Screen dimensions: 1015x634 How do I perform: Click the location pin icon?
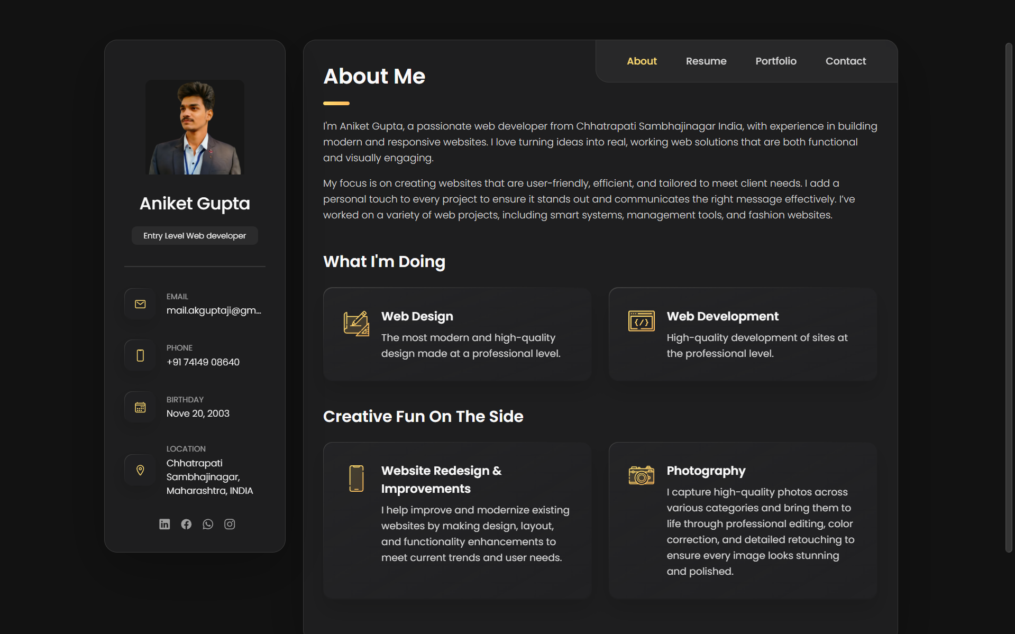[x=140, y=470]
